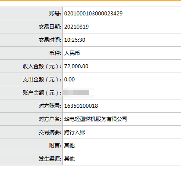Viewport: 181px width, 172px height.
Task: Click the 附言 value 其他
Action: point(69,146)
